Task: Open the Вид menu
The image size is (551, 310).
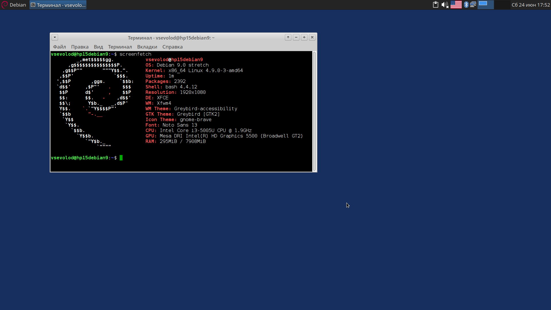Action: click(x=98, y=47)
